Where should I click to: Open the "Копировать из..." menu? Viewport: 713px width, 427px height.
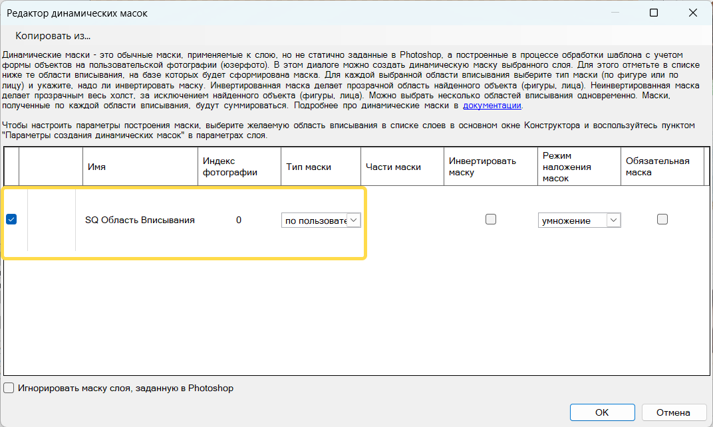[53, 36]
